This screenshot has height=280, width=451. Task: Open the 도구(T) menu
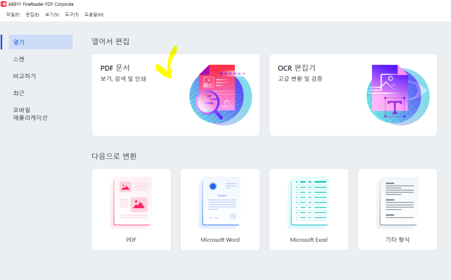coord(72,14)
